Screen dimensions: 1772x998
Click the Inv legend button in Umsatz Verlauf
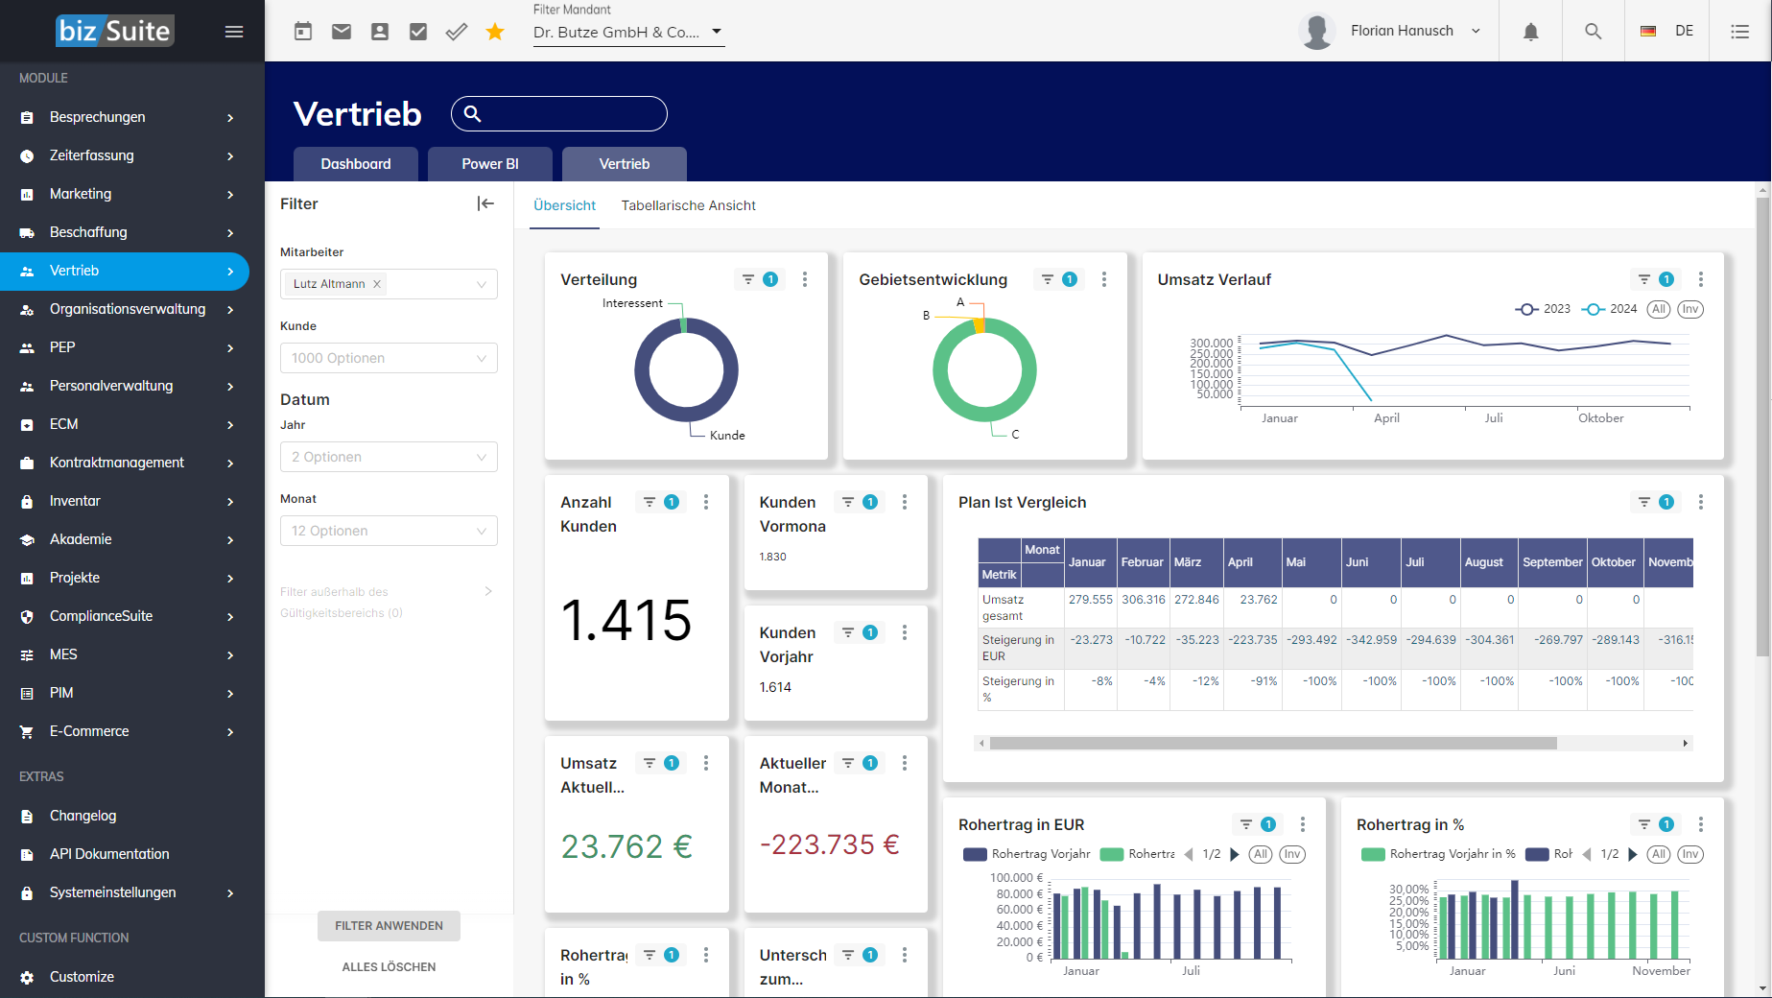(1689, 309)
